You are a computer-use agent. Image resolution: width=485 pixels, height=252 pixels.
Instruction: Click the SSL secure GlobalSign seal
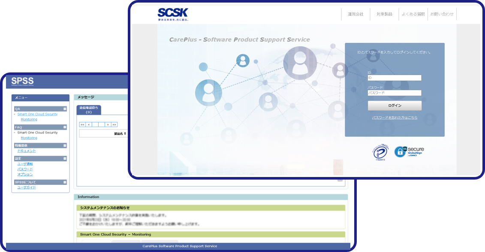[x=409, y=152]
